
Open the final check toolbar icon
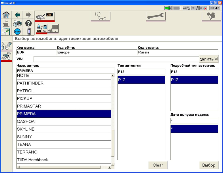211,17
